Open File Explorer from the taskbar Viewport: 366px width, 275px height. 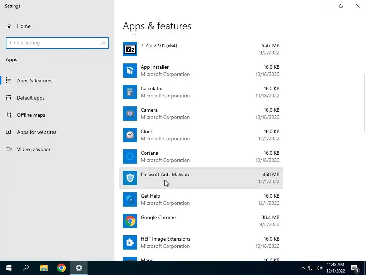click(x=44, y=268)
